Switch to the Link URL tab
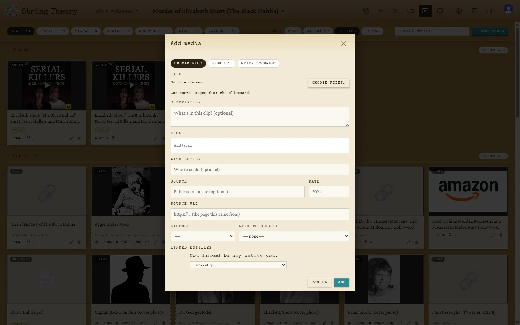Screen dimensions: 520x325 click(221, 63)
